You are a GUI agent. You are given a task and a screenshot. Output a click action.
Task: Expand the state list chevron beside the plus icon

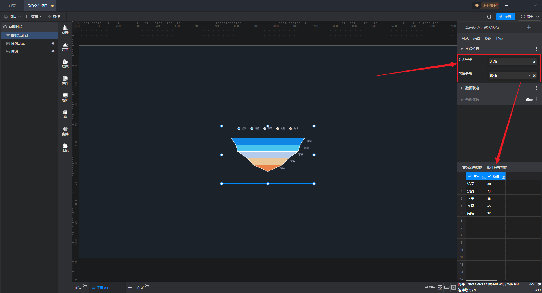coord(536,27)
